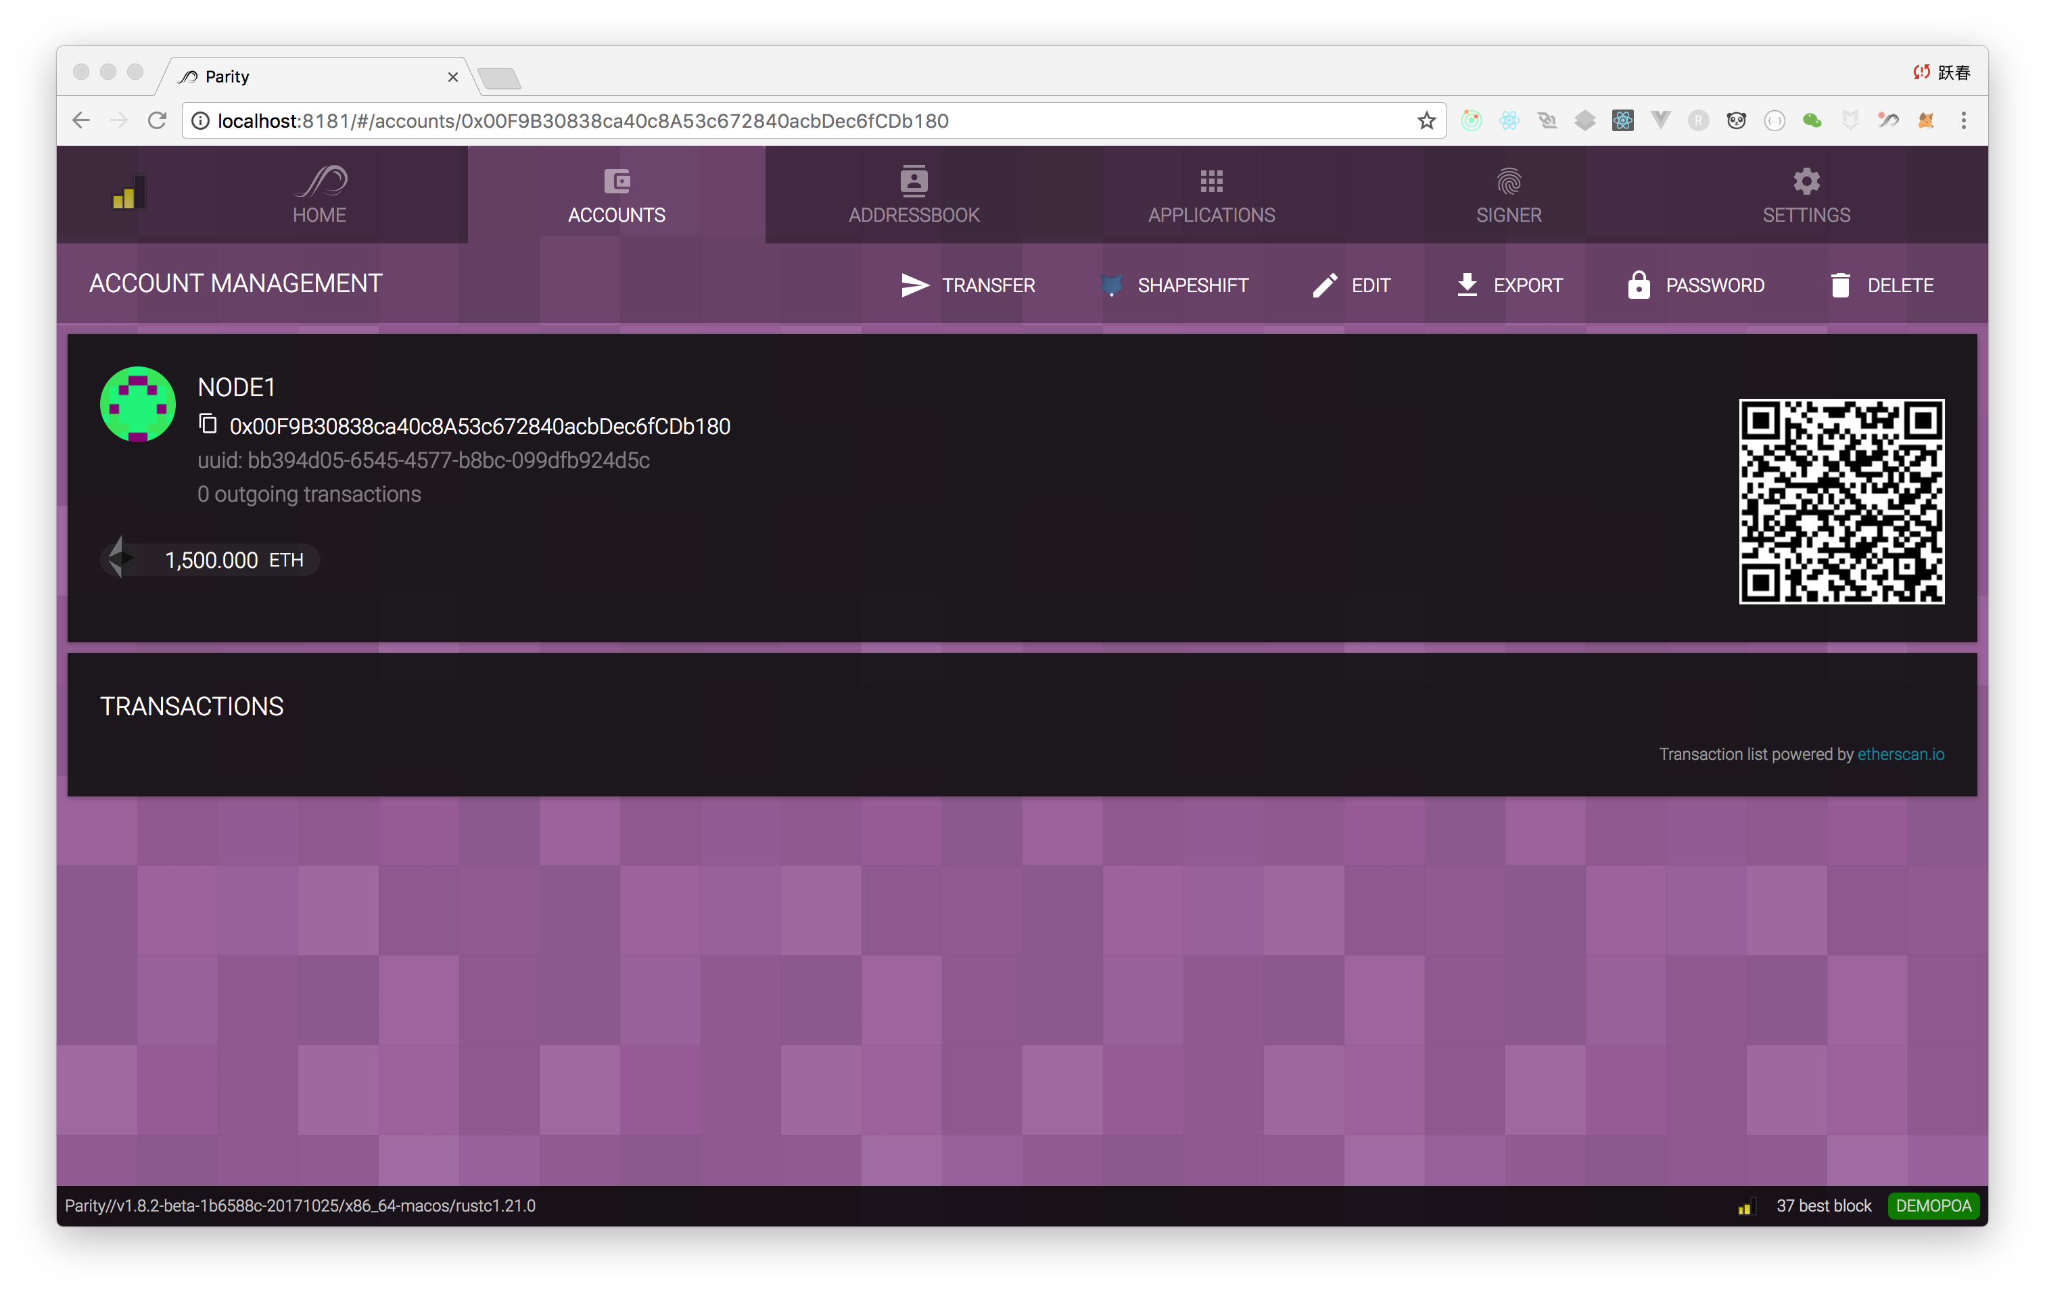Click the DEMOPOA network badge
Screen dimensions: 2045x1294
click(1933, 1205)
